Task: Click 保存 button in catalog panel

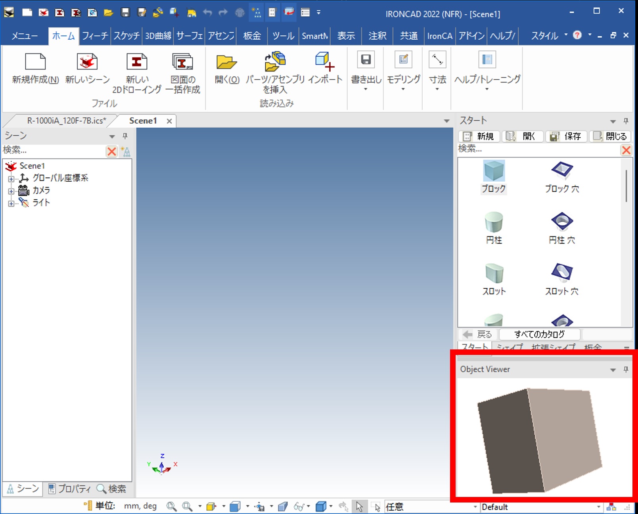Action: [566, 136]
